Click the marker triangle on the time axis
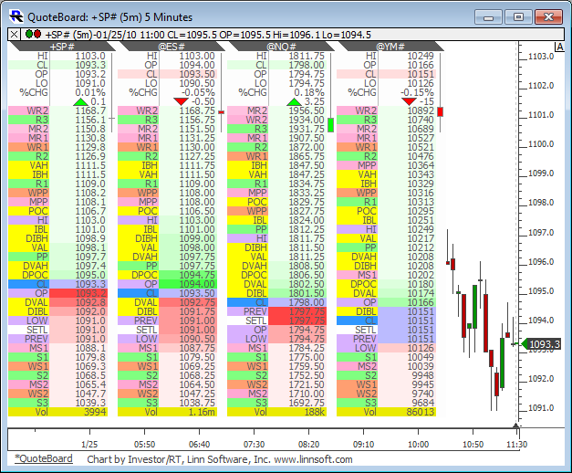This screenshot has width=572, height=473. pyautogui.click(x=515, y=426)
